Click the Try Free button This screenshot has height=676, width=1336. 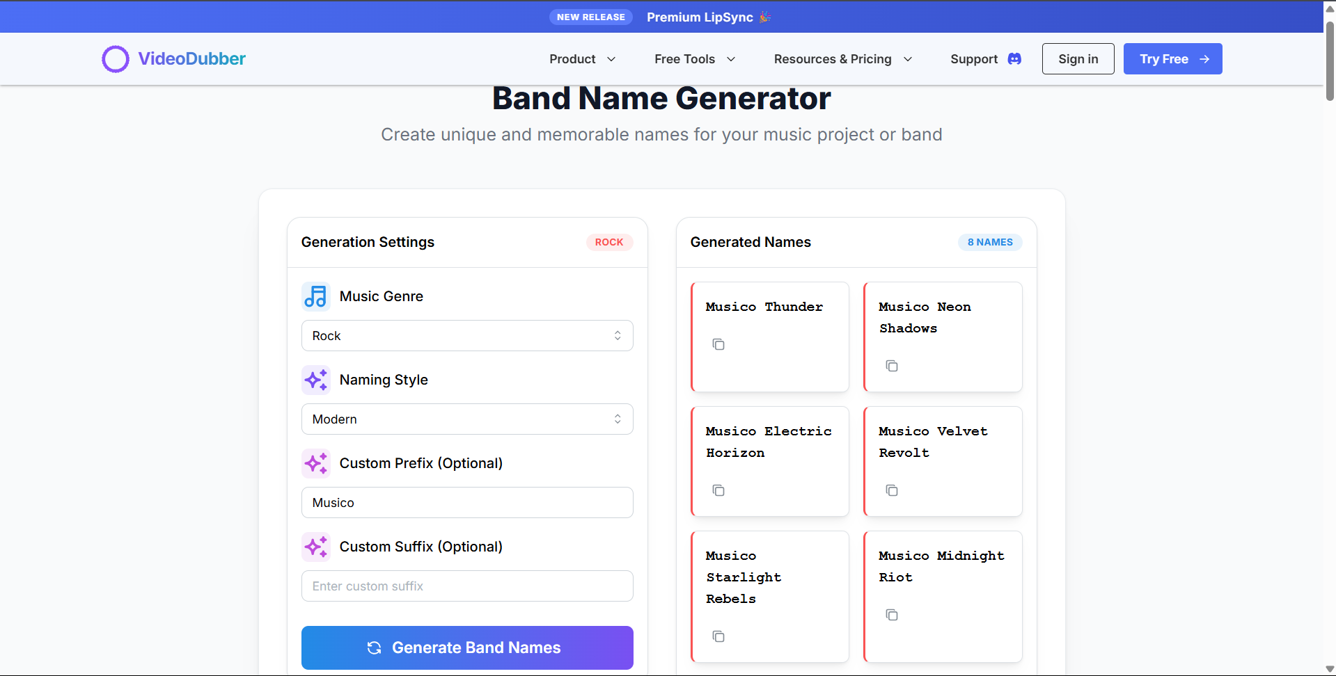[x=1172, y=59]
